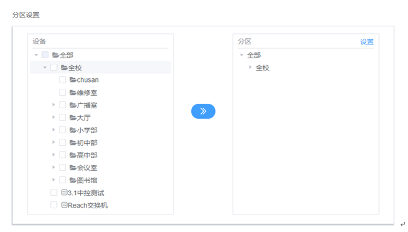The width and height of the screenshot is (408, 232).
Task: Expand the 图书馆 folder
Action: (54, 180)
